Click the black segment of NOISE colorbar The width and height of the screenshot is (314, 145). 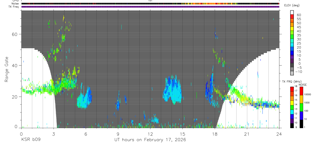[x=301, y=124]
